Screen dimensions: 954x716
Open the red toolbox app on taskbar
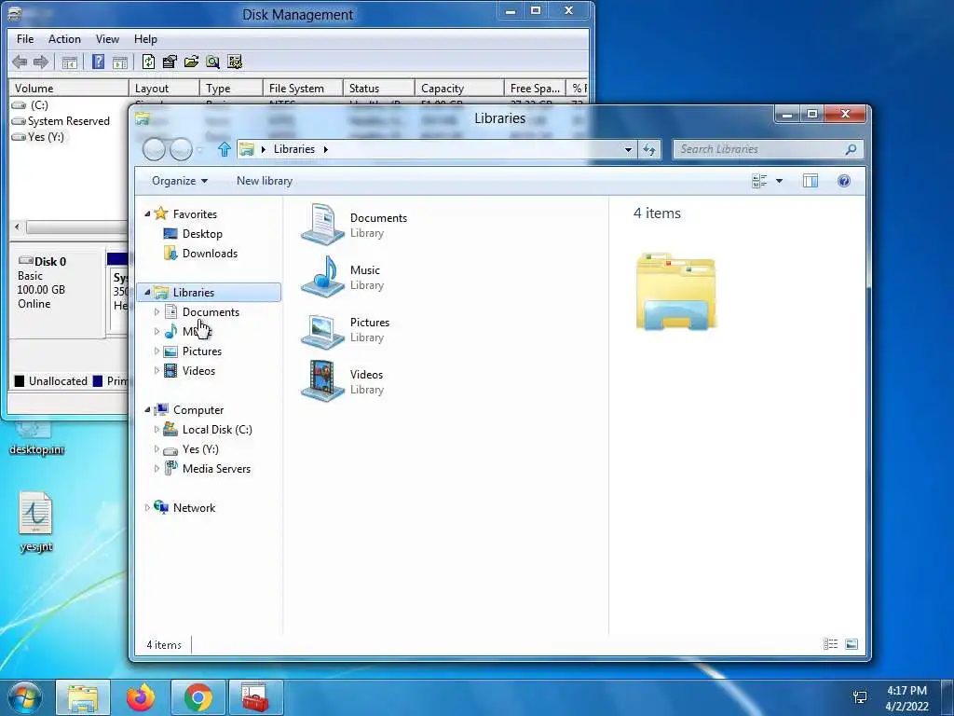click(x=255, y=697)
